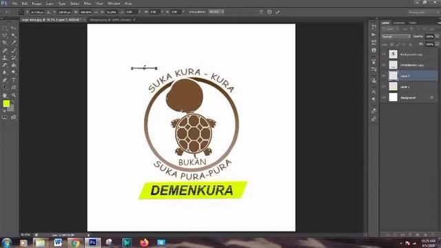
Task: Click the foreground yellow-green color swatch
Action: (x=6, y=103)
